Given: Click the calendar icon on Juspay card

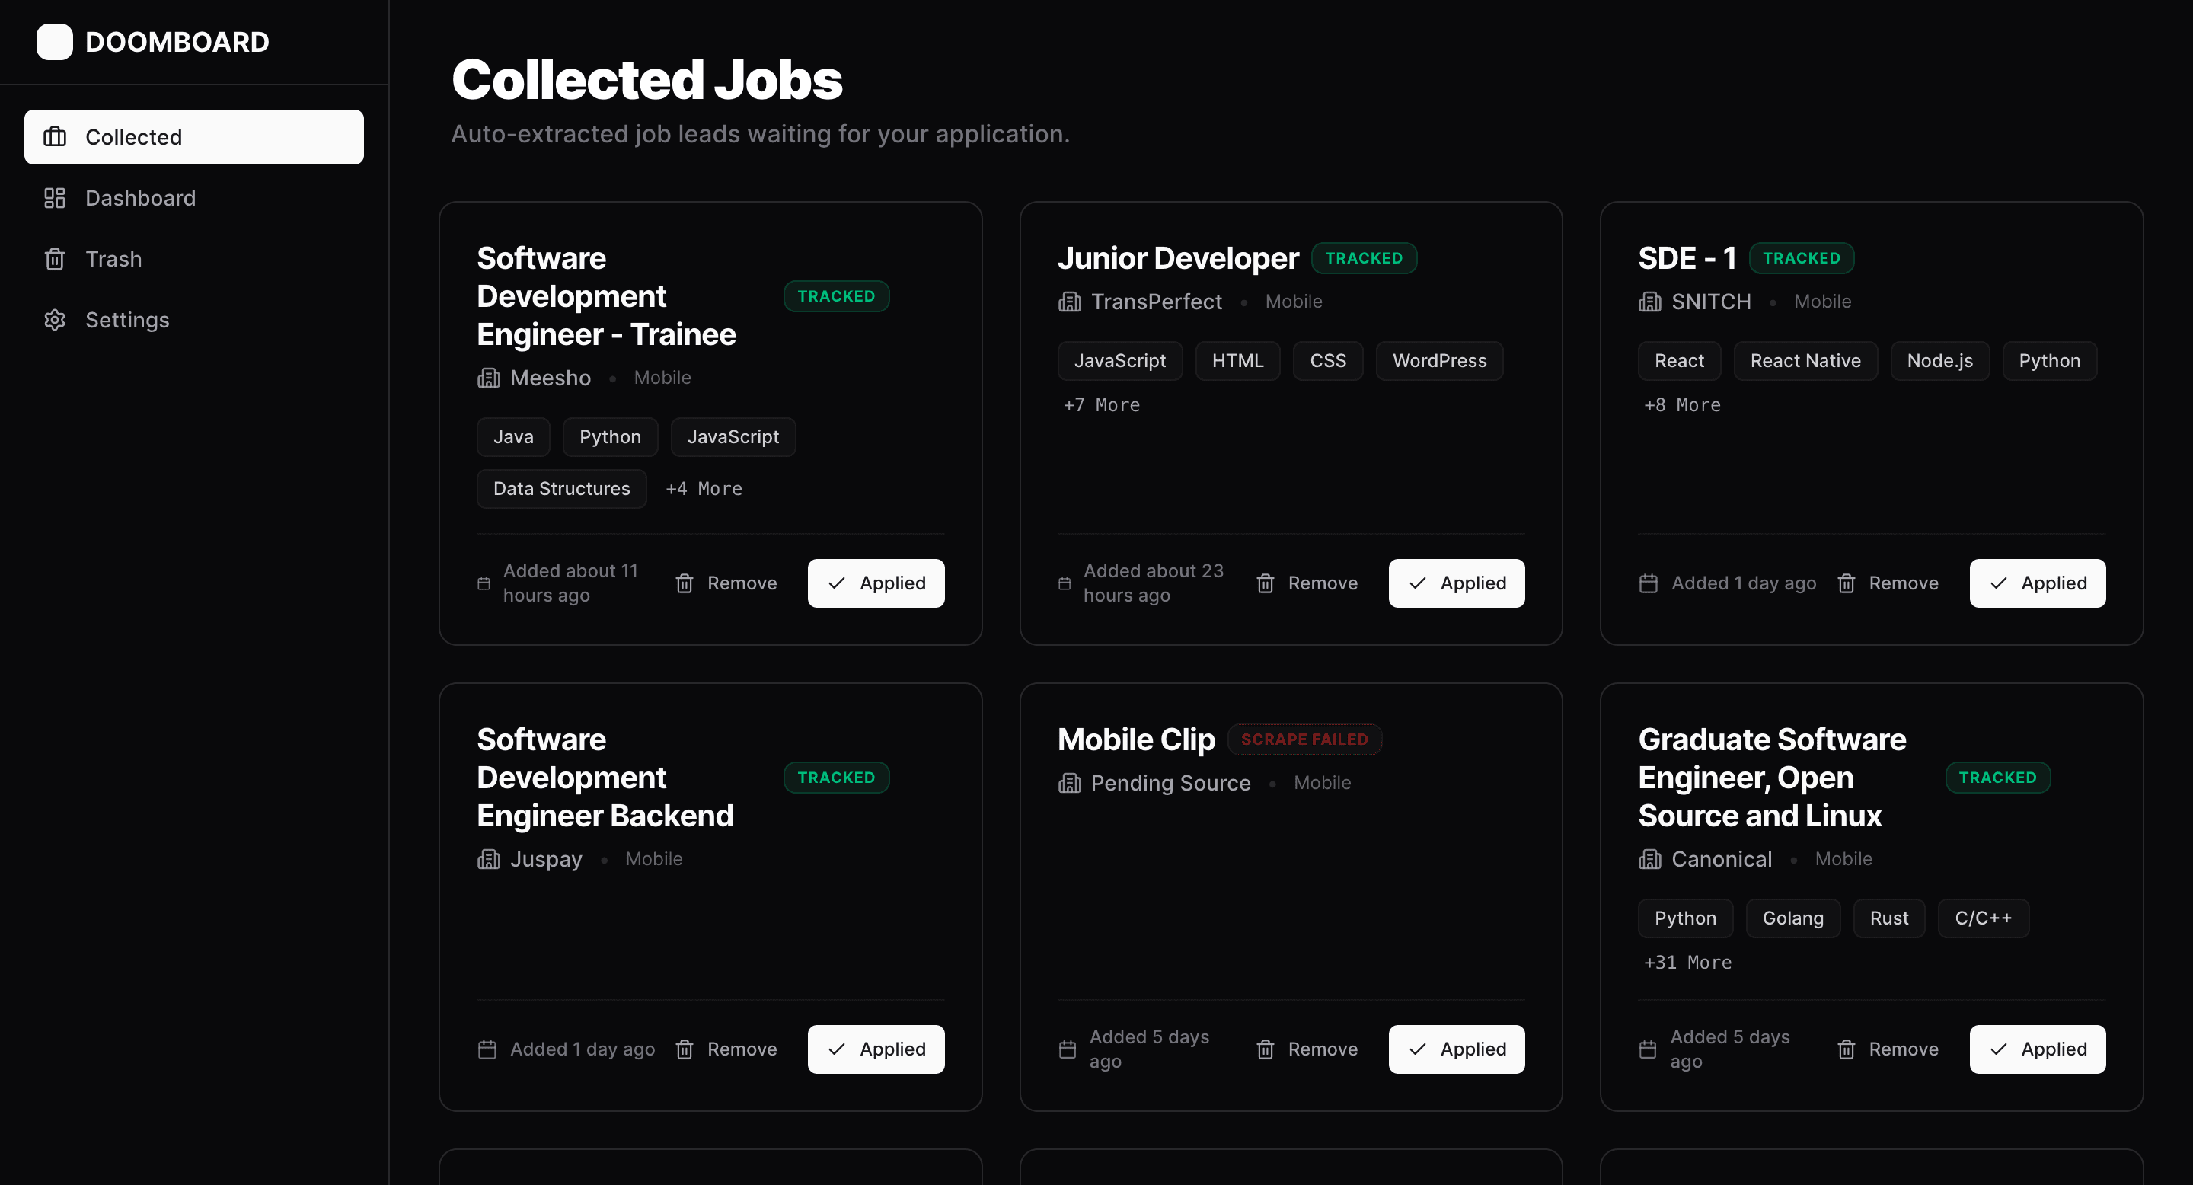Looking at the screenshot, I should (487, 1049).
